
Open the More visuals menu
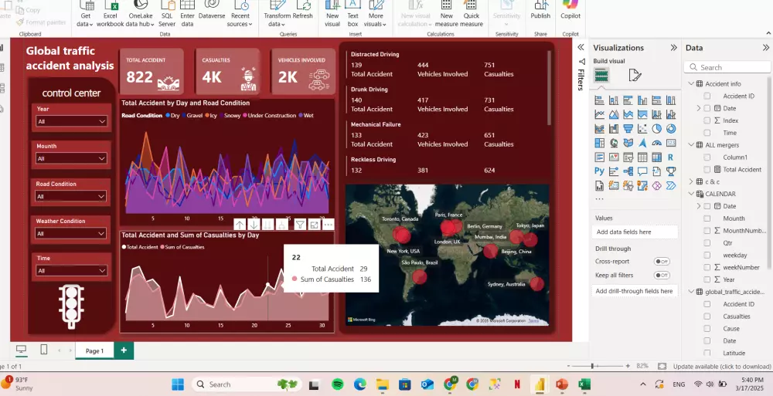click(375, 13)
